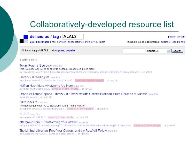Show saved by 274 other people
This screenshot has height=141, width=188.
pyautogui.click(x=89, y=81)
